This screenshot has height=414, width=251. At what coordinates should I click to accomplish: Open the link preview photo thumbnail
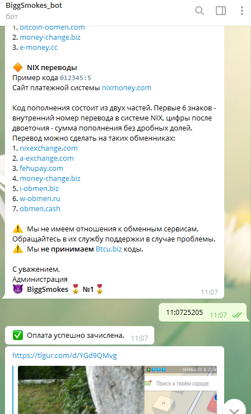(x=117, y=390)
